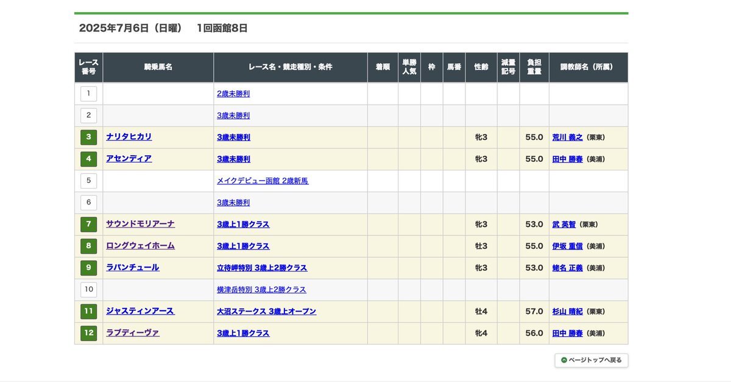The height and width of the screenshot is (382, 731).
Task: Open horse ナリタヒカリ link
Action: 129,137
